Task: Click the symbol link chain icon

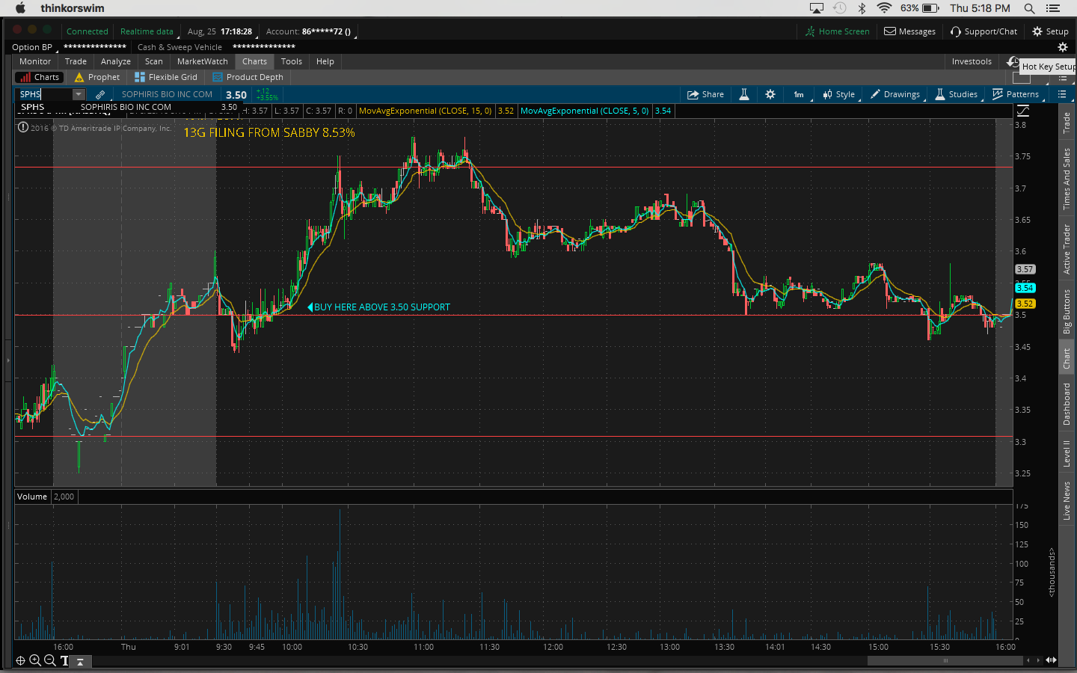Action: [x=99, y=94]
